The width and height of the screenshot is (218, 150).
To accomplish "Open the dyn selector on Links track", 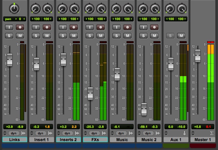I will [14, 133].
